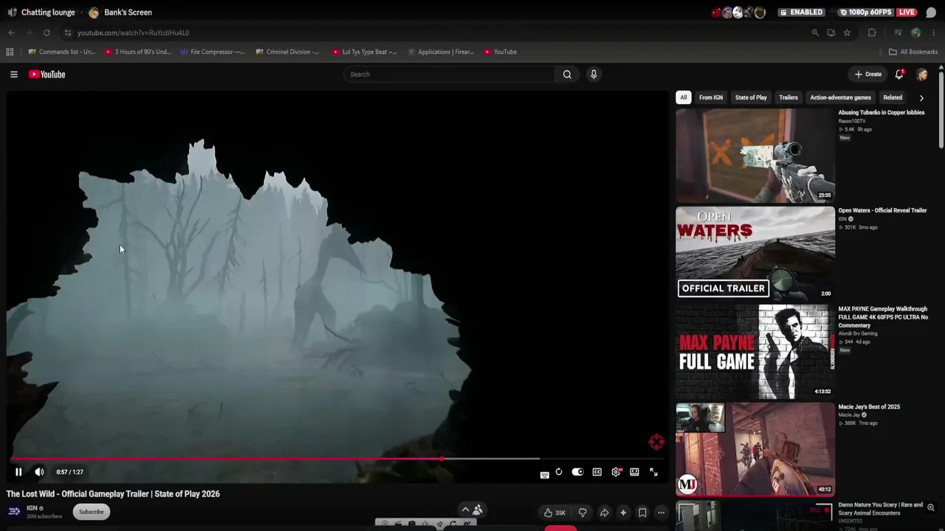Open the browser media controls icon
The height and width of the screenshot is (531, 945).
898,32
